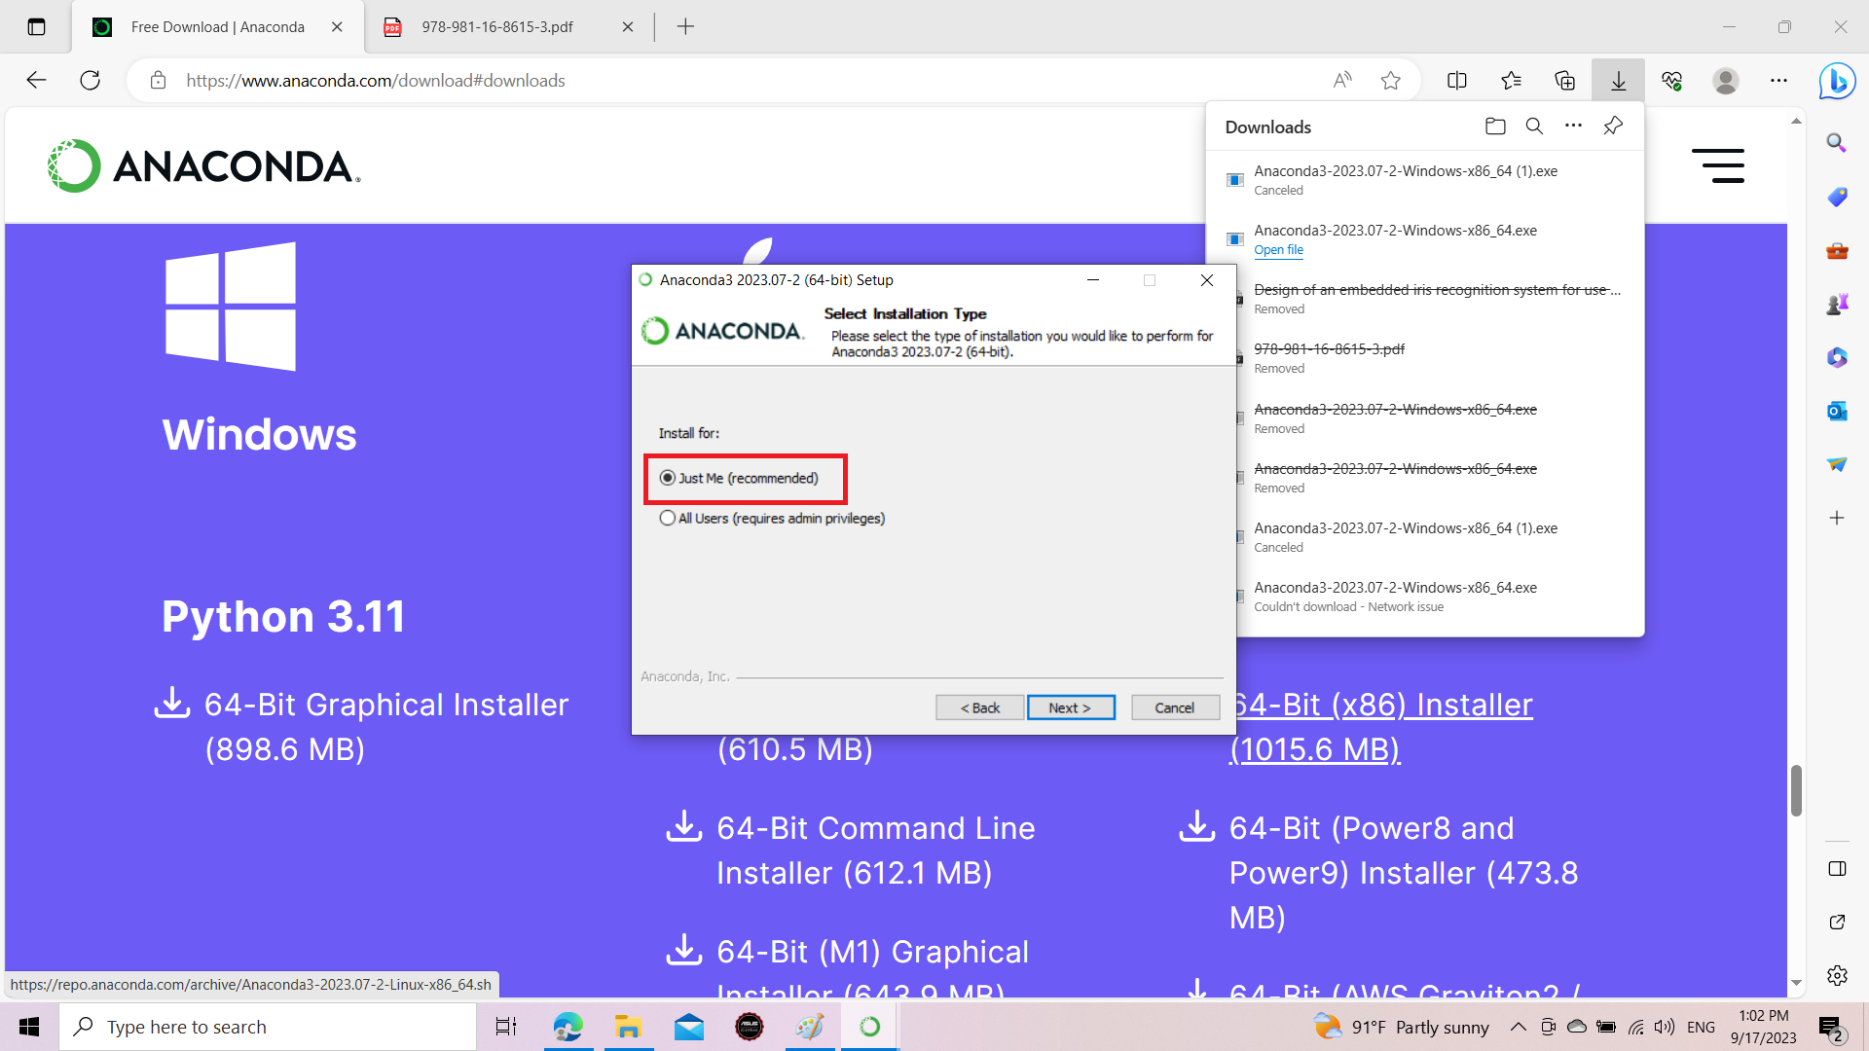Open the notifications center icon

pyautogui.click(x=1829, y=1028)
